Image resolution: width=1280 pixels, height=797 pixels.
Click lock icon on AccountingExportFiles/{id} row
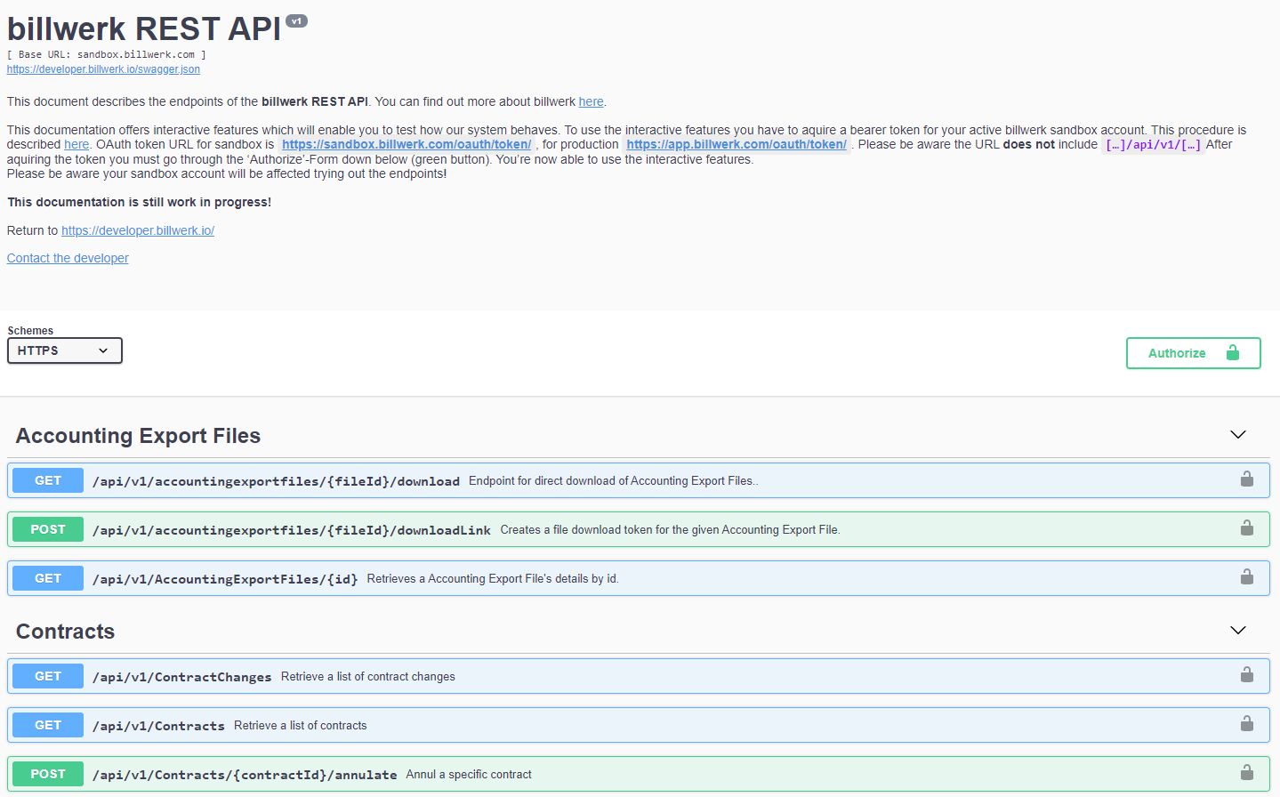(x=1247, y=577)
